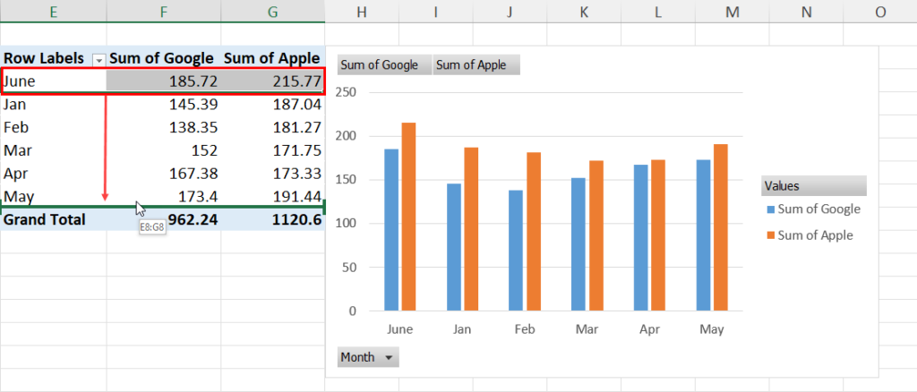Select the Google cell showing 152
This screenshot has height=392, width=917.
pos(164,150)
